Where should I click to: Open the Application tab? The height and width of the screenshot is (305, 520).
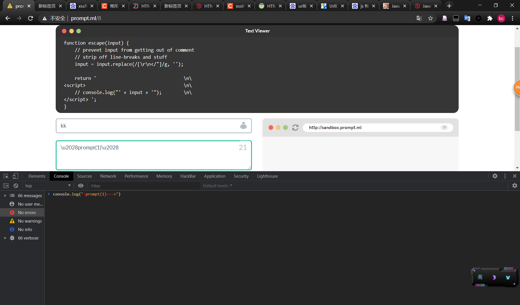coord(215,176)
